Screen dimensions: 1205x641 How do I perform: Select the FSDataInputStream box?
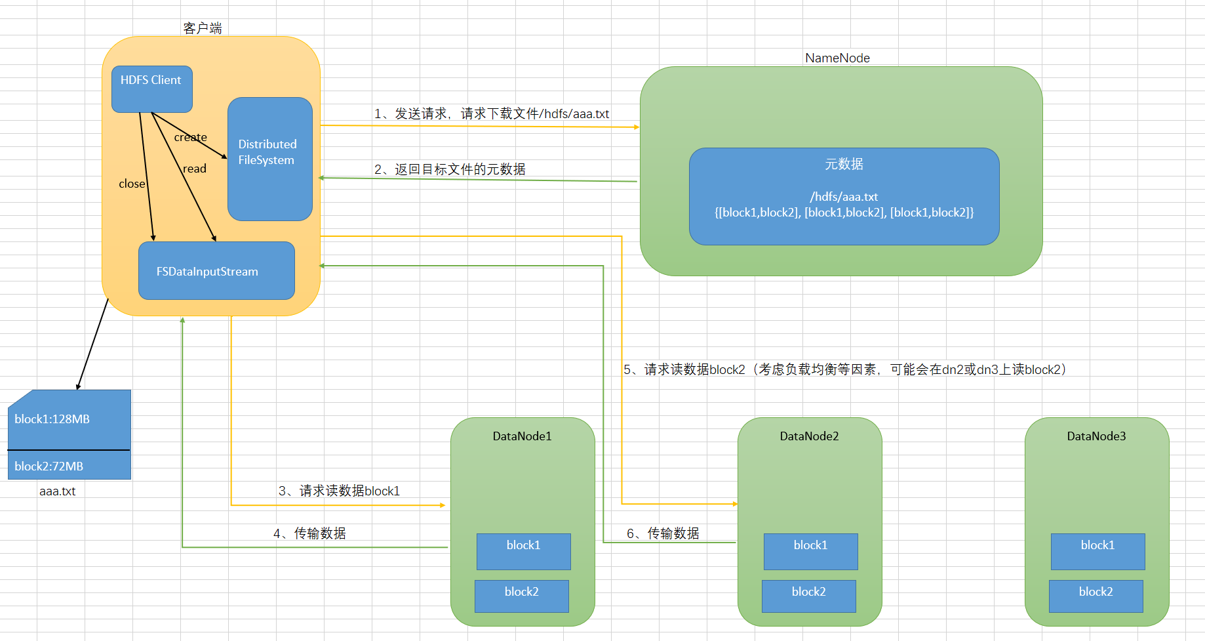tap(216, 271)
